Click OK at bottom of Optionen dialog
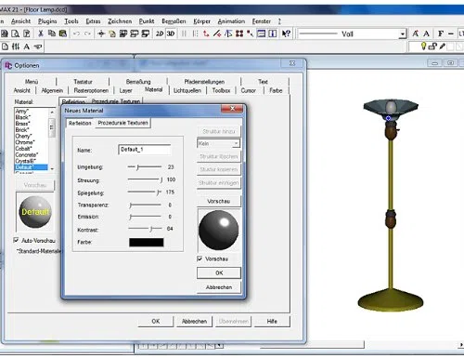This screenshot has width=464, height=358. click(156, 321)
